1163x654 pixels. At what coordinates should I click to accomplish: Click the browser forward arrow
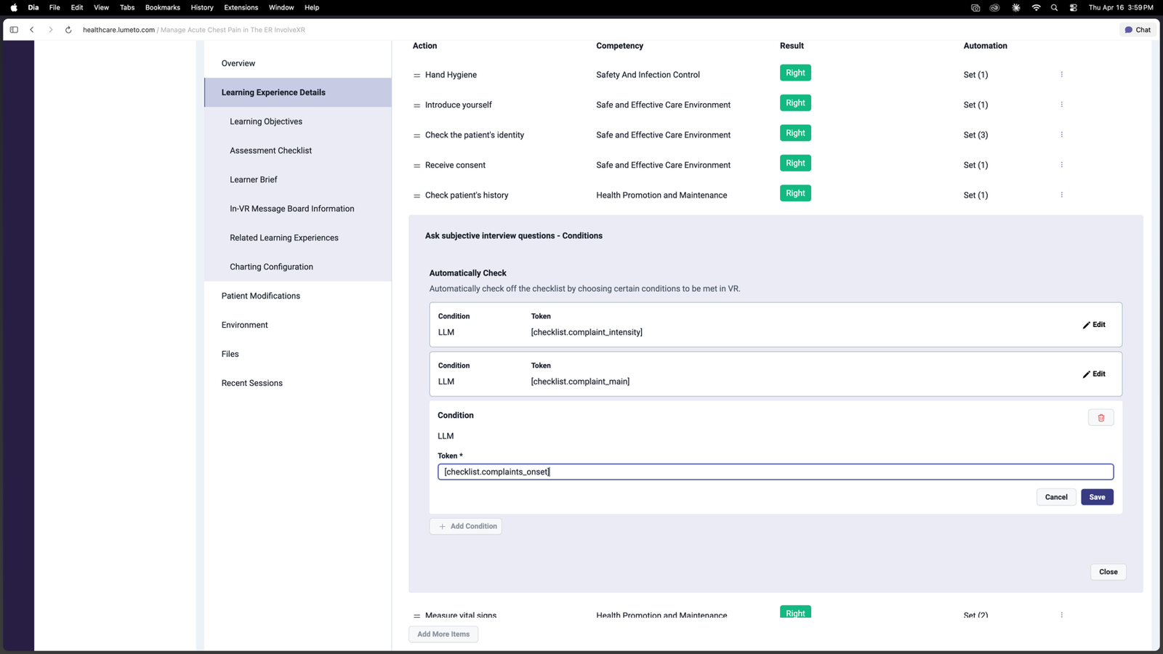(50, 30)
